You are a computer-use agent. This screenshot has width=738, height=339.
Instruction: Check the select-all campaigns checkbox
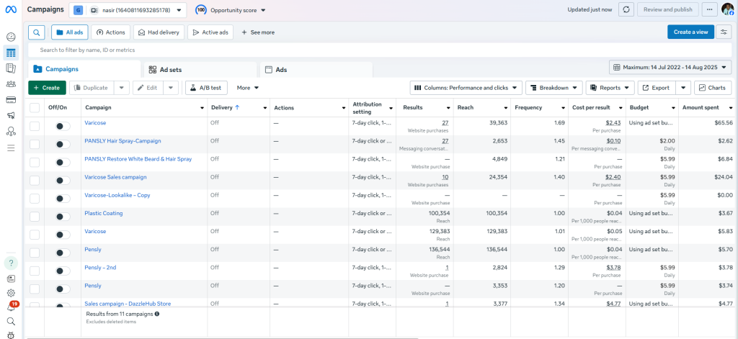[x=35, y=108]
